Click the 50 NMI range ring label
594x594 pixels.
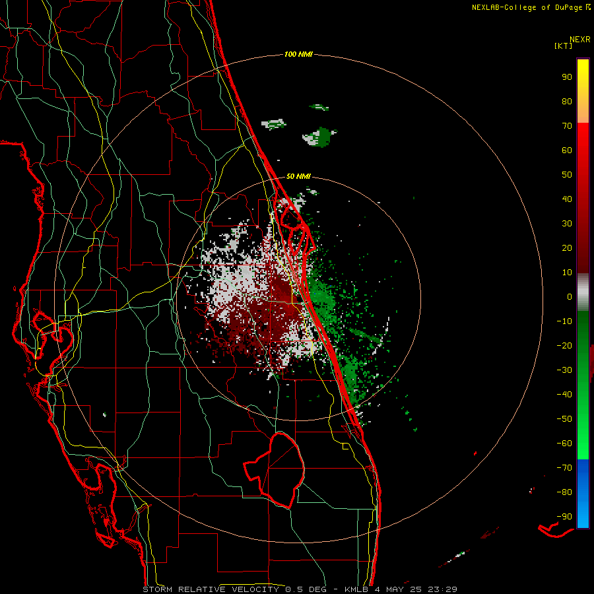point(298,176)
